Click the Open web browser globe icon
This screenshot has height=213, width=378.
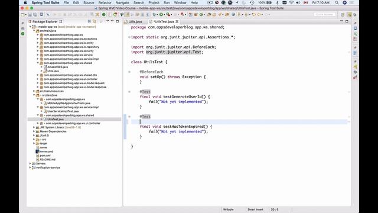point(233,15)
